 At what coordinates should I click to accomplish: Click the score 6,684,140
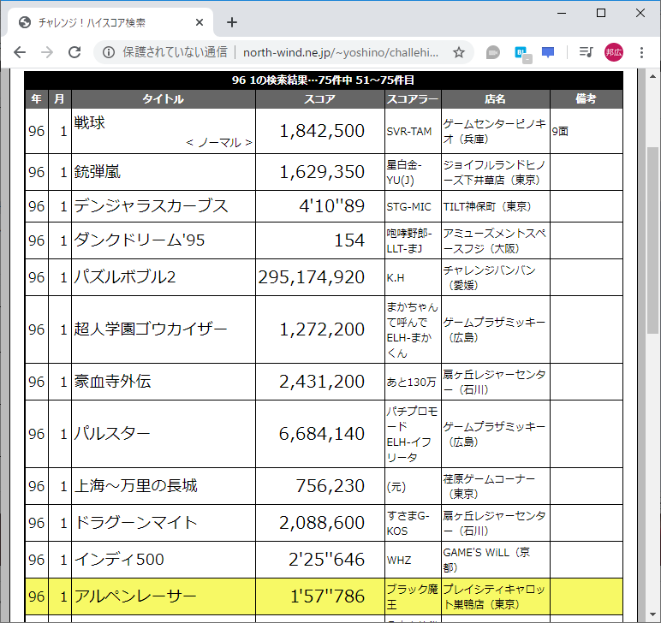322,434
